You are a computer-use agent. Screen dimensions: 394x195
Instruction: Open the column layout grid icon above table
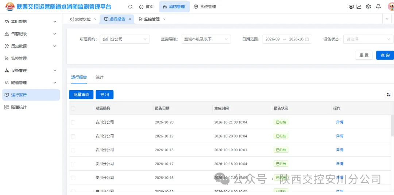click(x=389, y=95)
